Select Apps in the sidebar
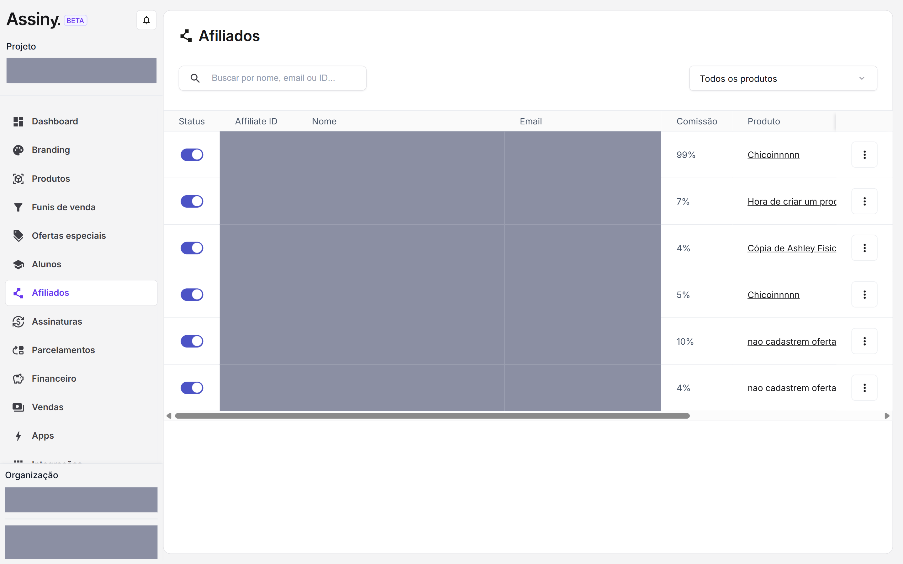The width and height of the screenshot is (903, 564). (x=81, y=436)
